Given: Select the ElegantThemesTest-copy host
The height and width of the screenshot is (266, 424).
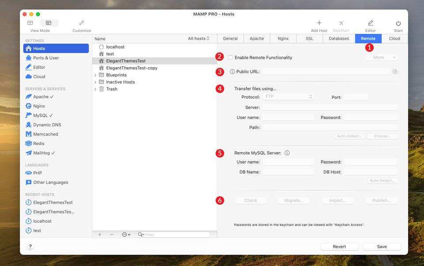Looking at the screenshot, I should [131, 68].
